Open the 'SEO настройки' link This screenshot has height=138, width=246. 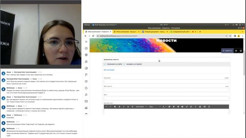tap(109, 70)
